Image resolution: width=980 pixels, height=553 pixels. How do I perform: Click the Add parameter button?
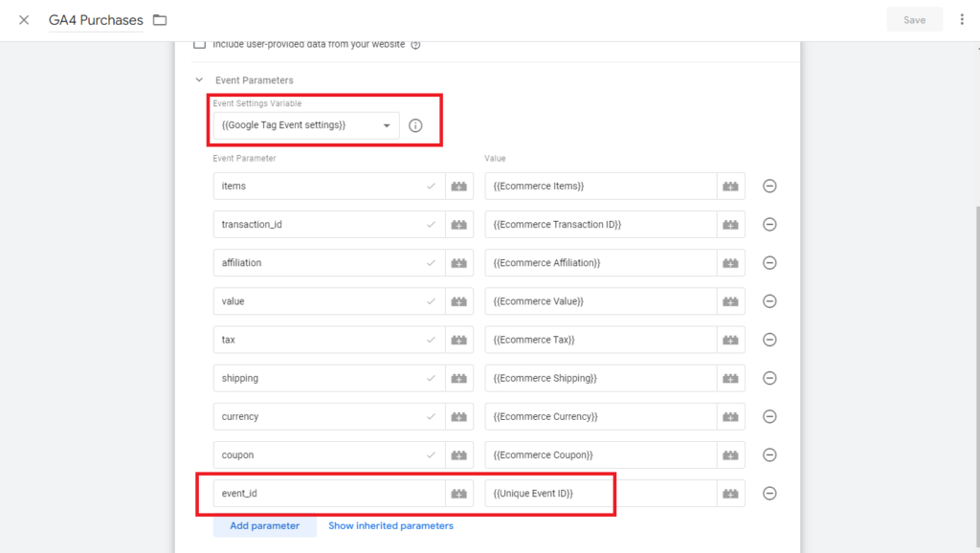click(x=264, y=525)
